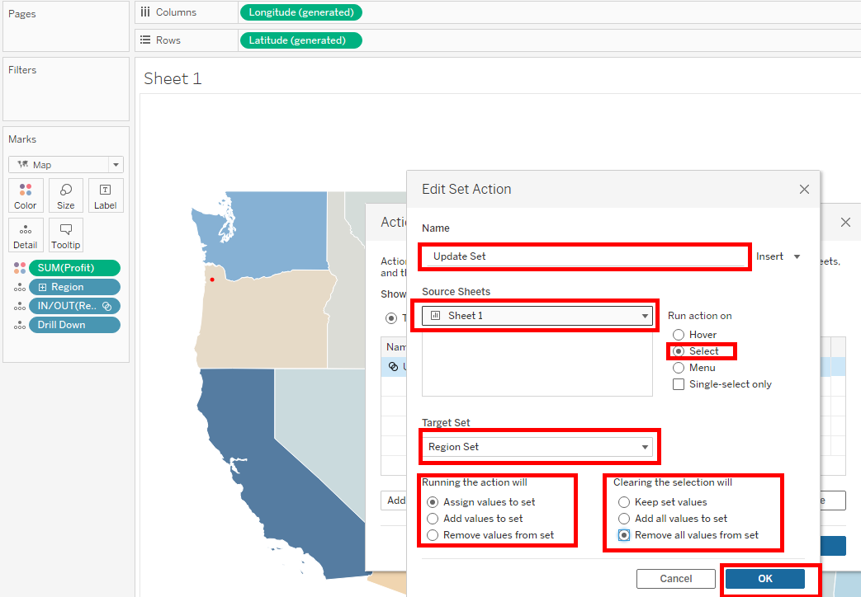Open the Label marks card
Image resolution: width=861 pixels, height=597 pixels.
[x=106, y=195]
